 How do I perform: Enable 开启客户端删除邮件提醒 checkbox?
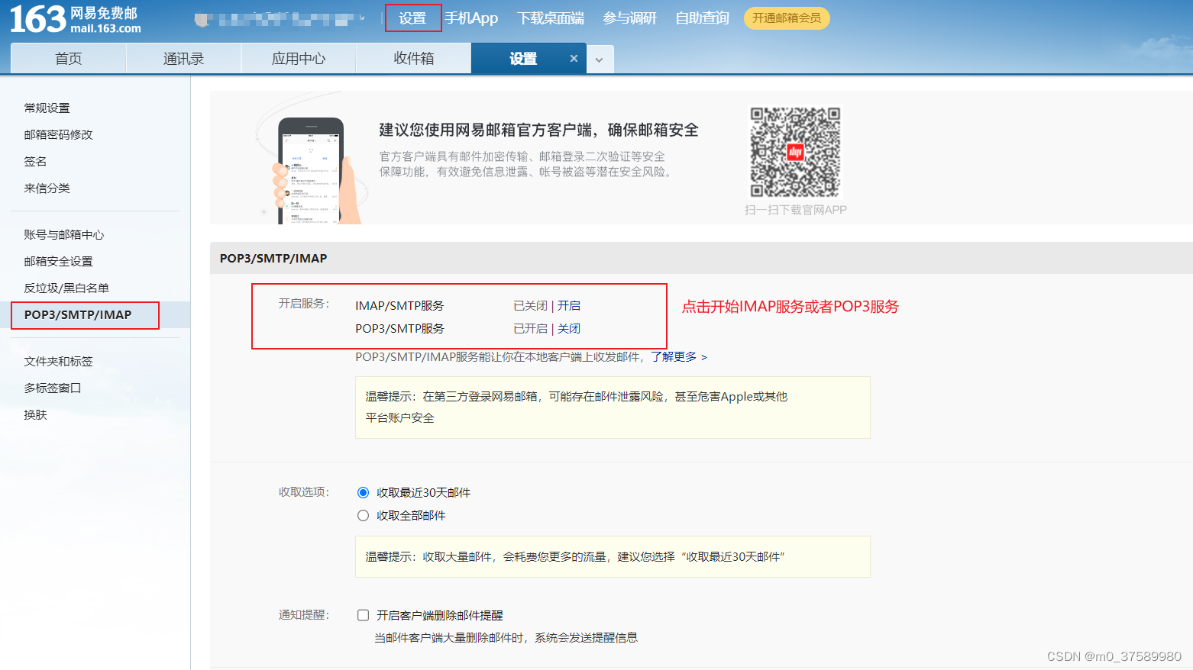point(363,615)
